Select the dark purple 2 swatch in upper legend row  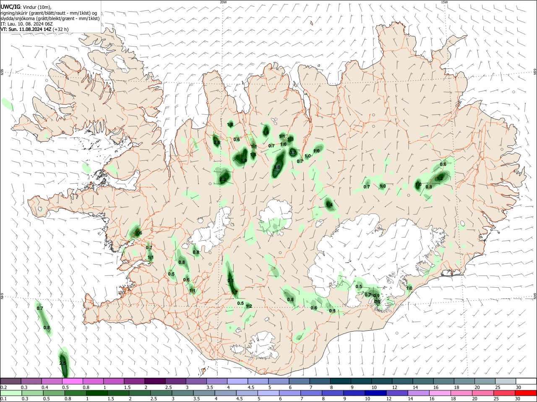154,381
